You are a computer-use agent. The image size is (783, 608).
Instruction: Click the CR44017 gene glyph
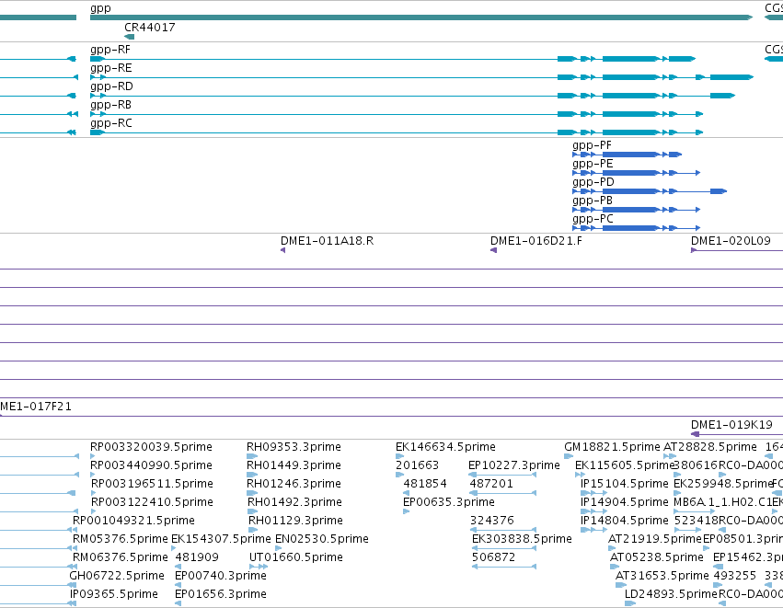pos(130,37)
